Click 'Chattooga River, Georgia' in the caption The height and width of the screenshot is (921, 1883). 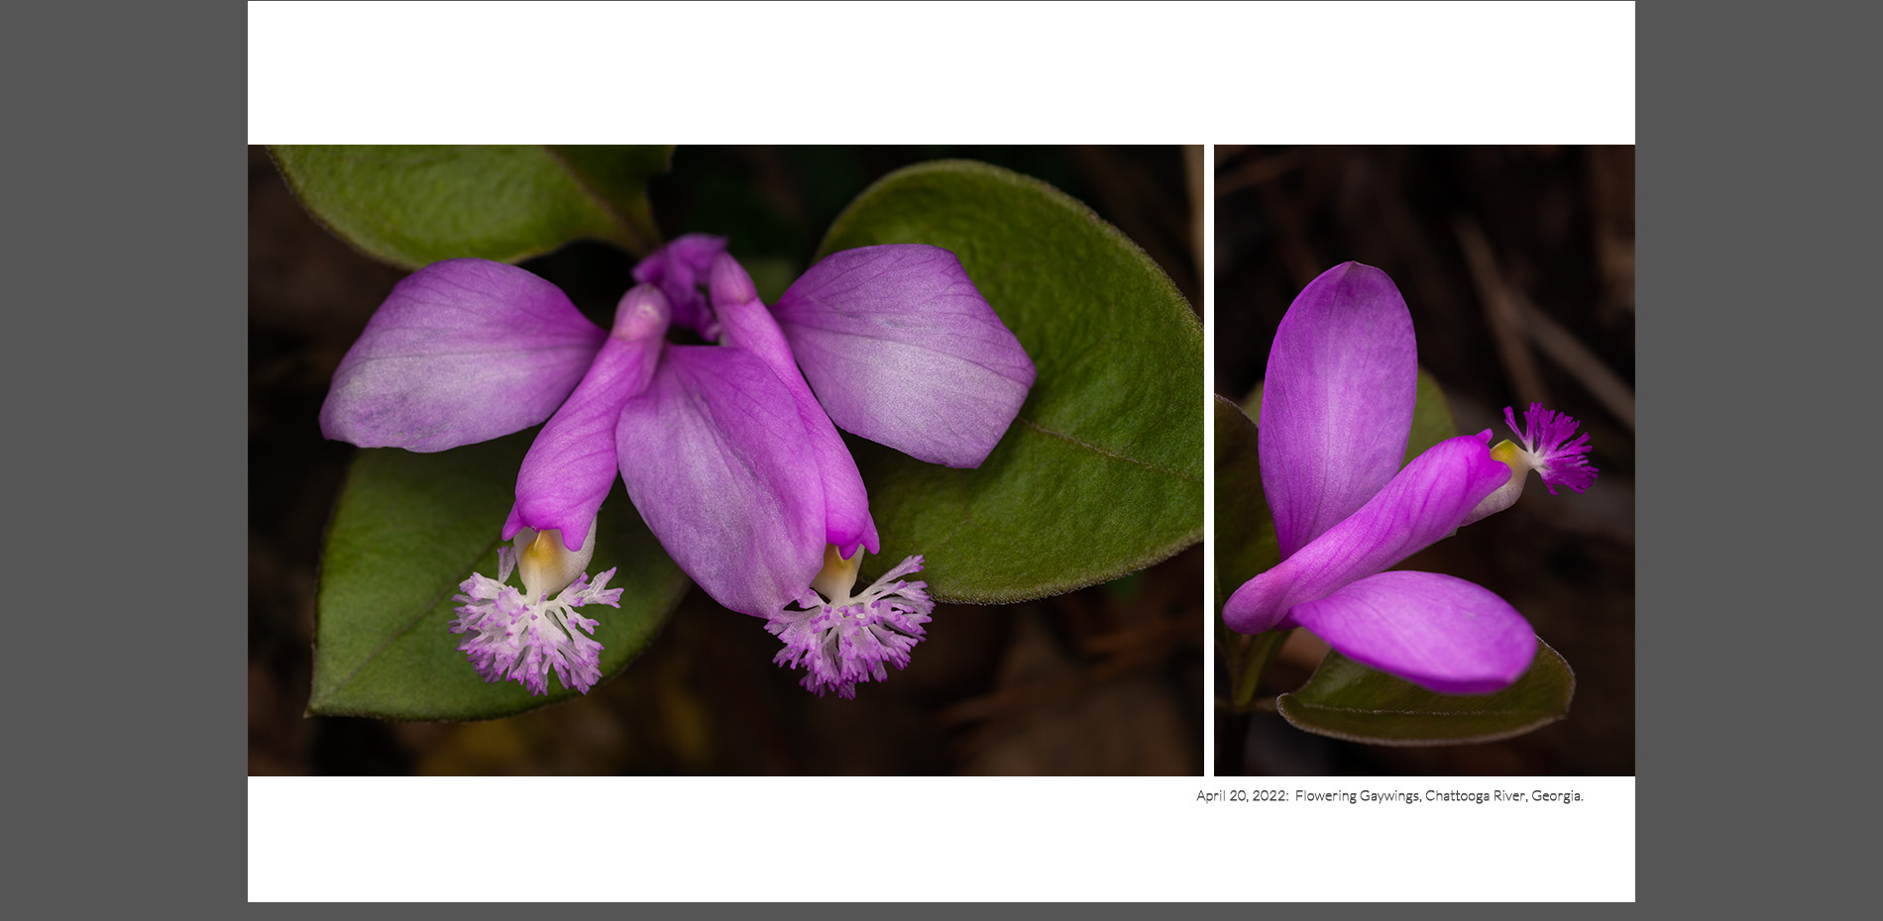[1503, 796]
